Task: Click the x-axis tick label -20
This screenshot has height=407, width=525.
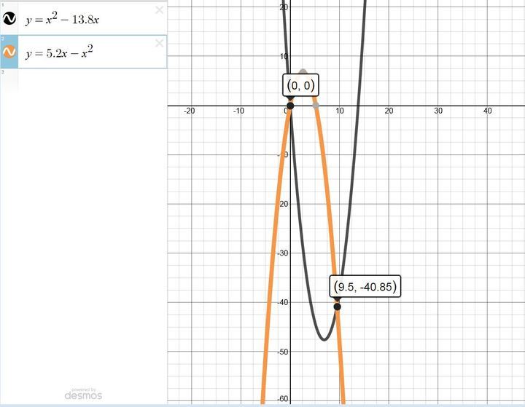Action: tap(189, 111)
